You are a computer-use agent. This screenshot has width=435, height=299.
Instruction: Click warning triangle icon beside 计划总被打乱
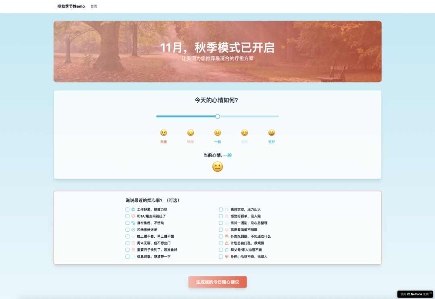tap(227, 243)
